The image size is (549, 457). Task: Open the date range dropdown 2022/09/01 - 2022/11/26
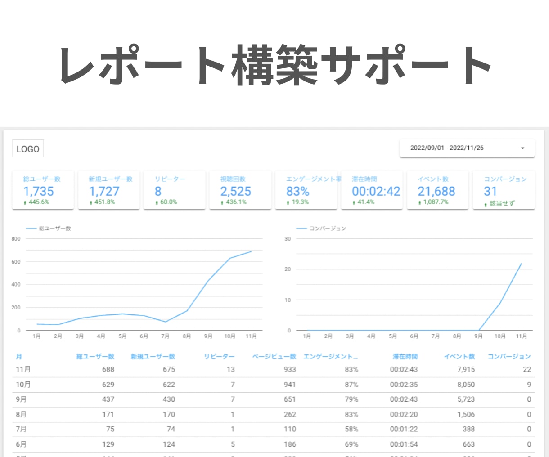click(467, 148)
